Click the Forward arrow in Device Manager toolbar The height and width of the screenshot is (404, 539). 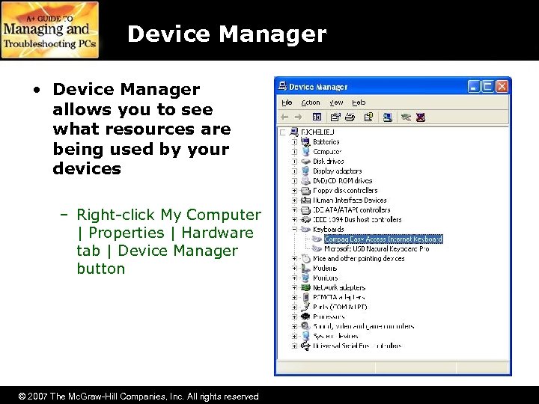point(299,117)
